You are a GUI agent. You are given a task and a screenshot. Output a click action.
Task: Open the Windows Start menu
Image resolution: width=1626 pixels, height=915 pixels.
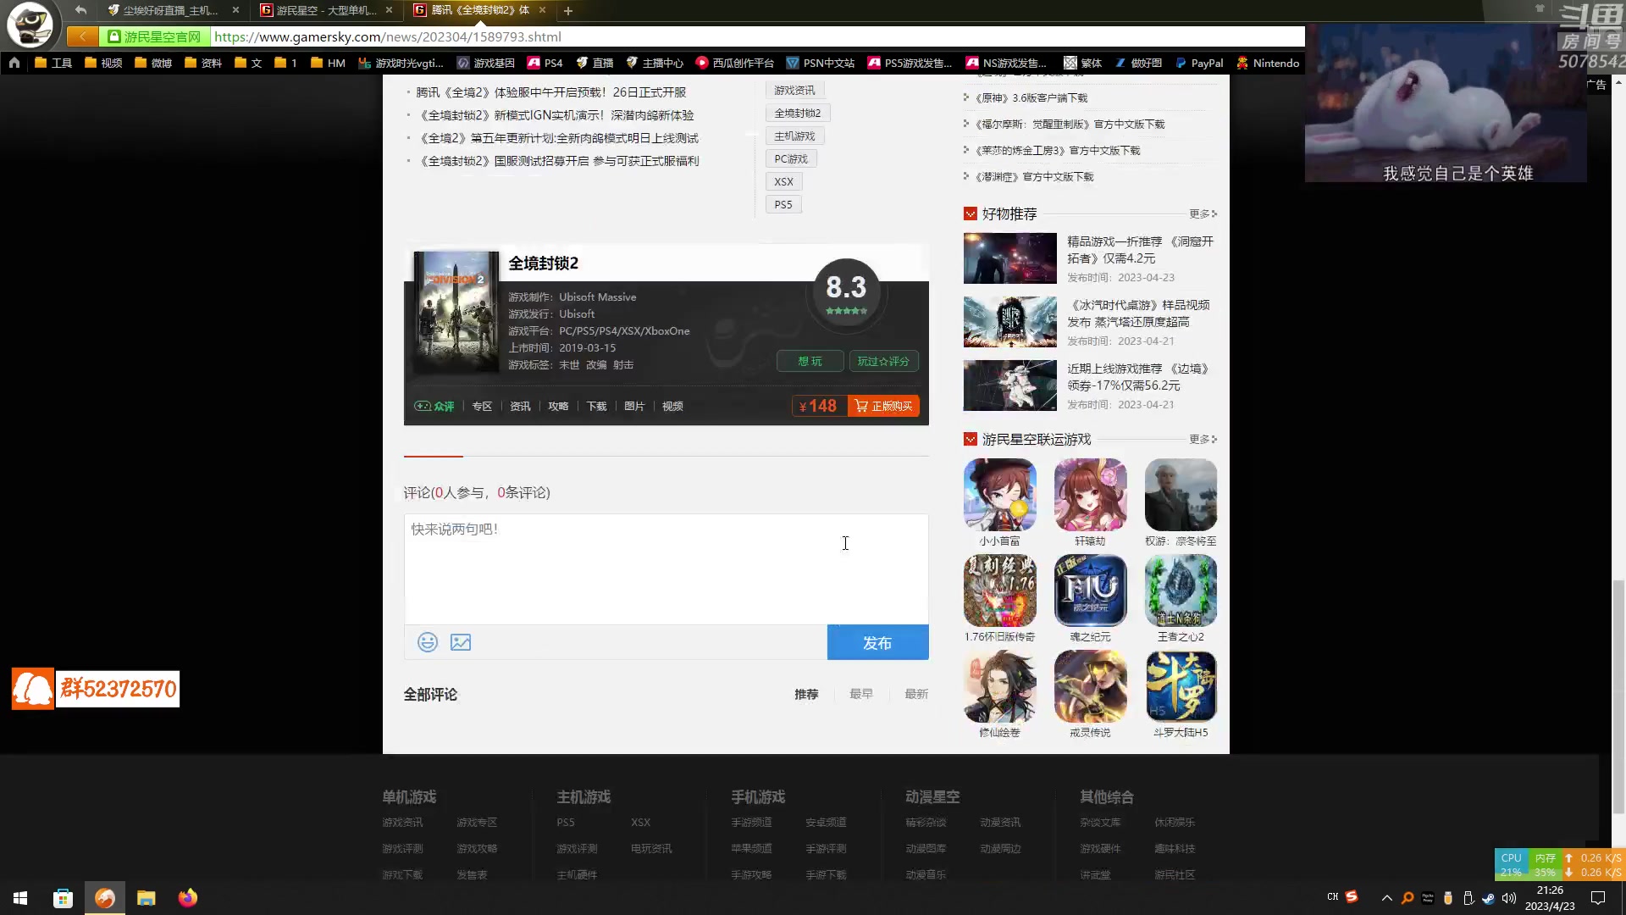click(20, 898)
